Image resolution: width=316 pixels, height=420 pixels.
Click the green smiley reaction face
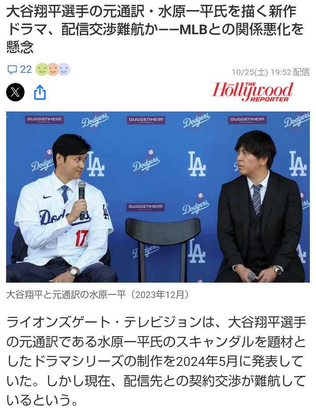point(42,69)
